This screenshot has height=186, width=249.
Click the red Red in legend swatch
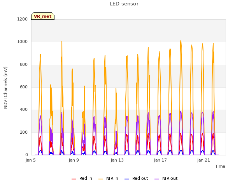[74, 179]
